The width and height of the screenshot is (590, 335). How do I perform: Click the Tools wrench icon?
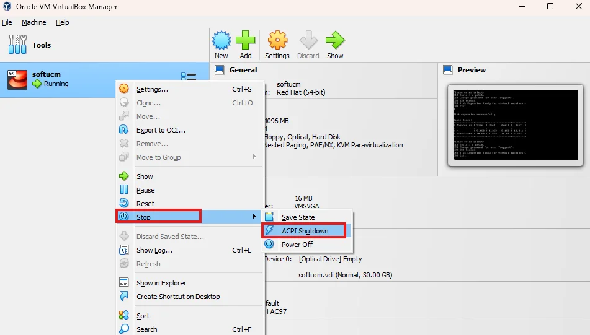pos(18,45)
